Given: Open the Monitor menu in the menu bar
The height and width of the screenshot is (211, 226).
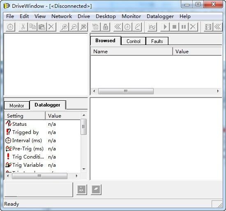Looking at the screenshot, I should 131,16.
